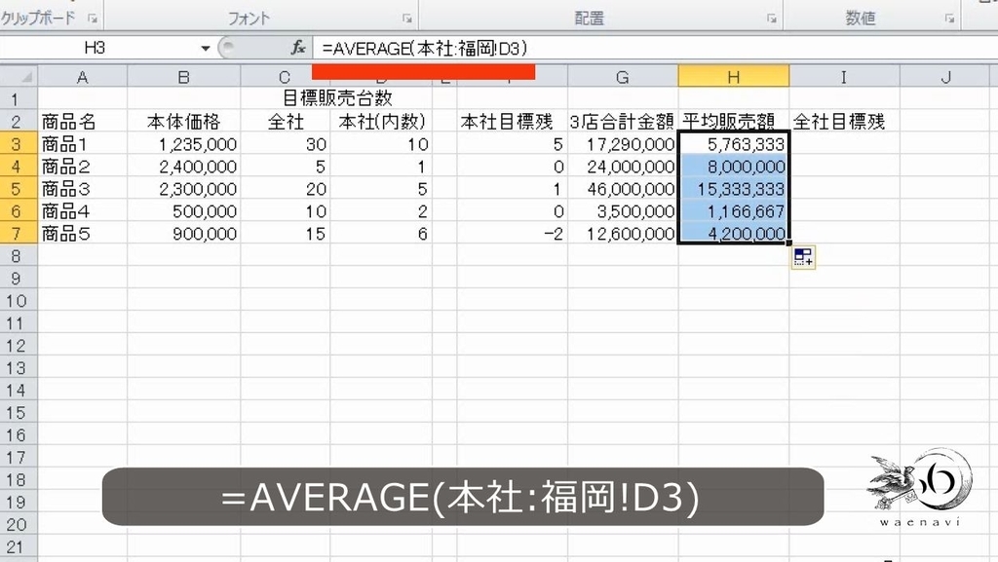Click the Insert Function fx icon
The height and width of the screenshot is (562, 998).
(298, 48)
